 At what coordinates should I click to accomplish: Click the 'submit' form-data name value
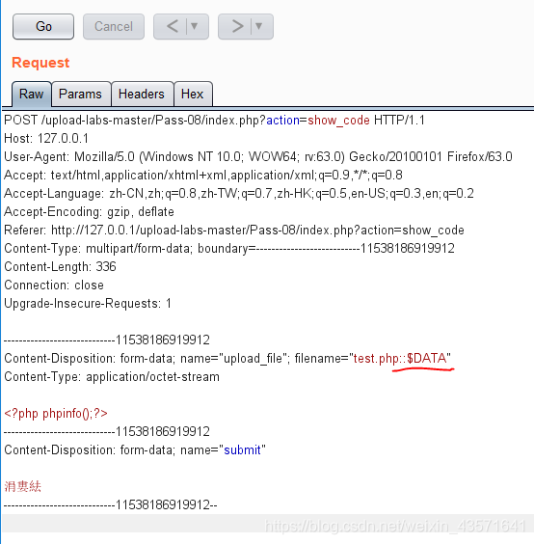pyautogui.click(x=242, y=450)
